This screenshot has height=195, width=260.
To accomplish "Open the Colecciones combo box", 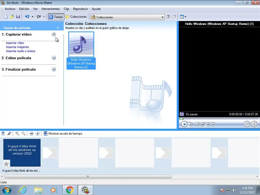I will pyautogui.click(x=127, y=17).
